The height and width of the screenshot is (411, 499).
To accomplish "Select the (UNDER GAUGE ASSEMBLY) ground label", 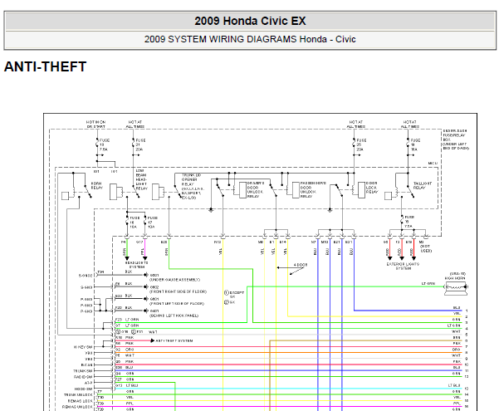I will (174, 280).
